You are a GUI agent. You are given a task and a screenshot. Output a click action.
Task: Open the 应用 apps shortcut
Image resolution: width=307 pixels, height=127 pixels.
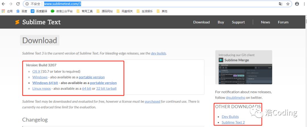pyautogui.click(x=7, y=11)
